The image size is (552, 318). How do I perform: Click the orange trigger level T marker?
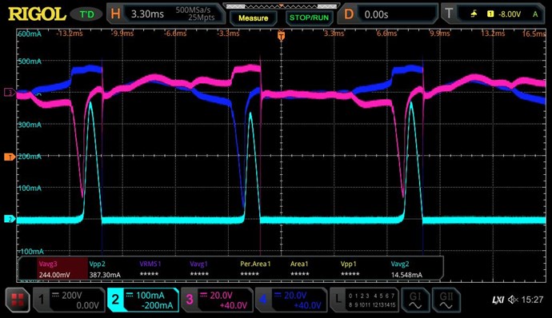coord(10,157)
